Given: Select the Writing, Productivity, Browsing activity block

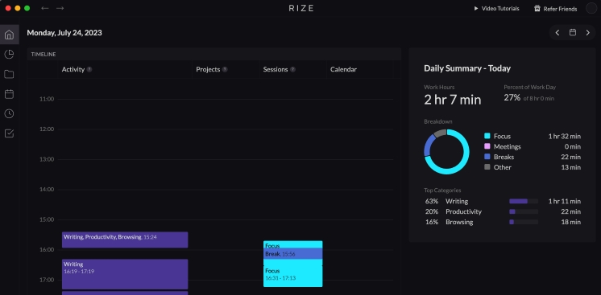Looking at the screenshot, I should [125, 240].
